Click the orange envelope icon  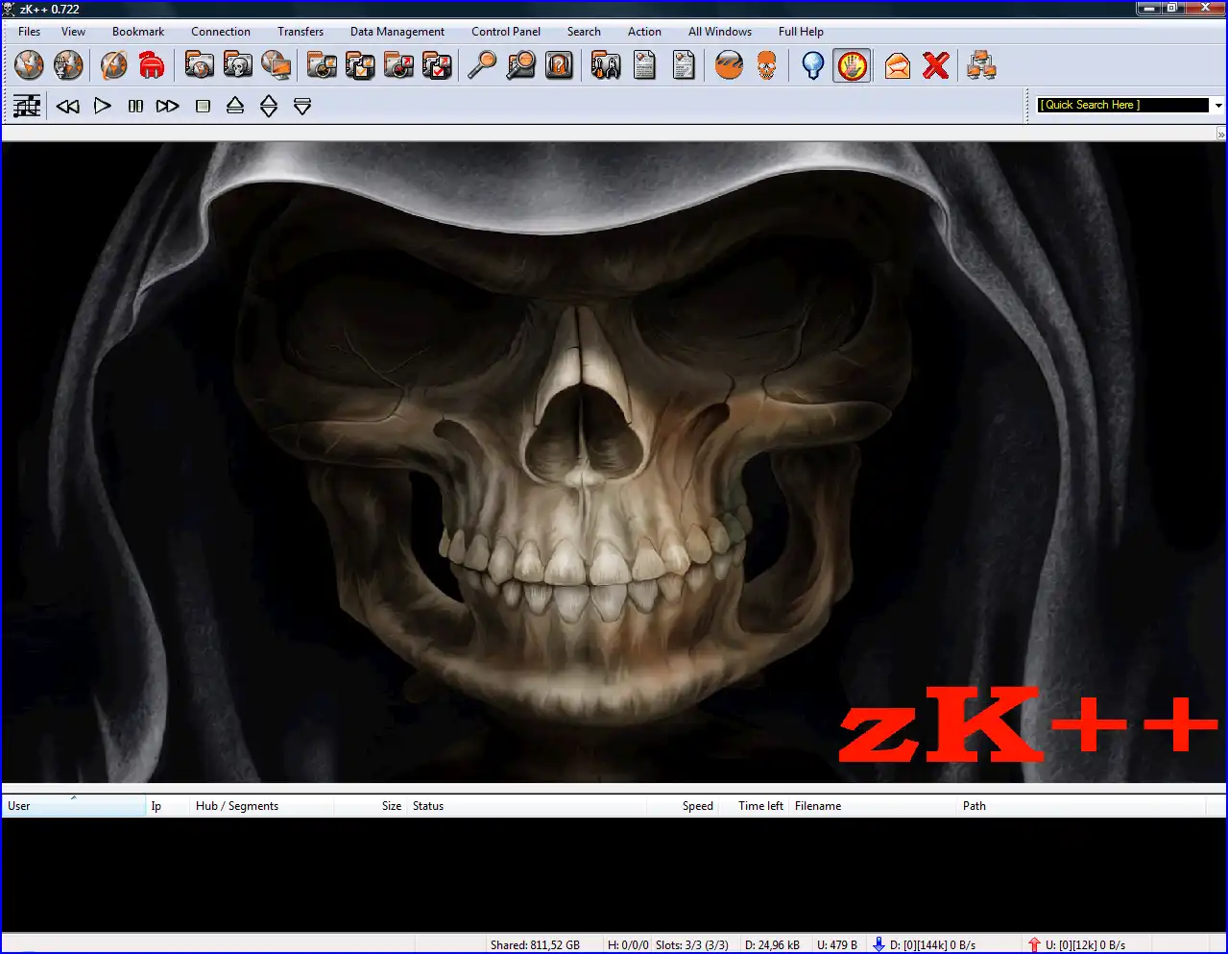pyautogui.click(x=898, y=65)
